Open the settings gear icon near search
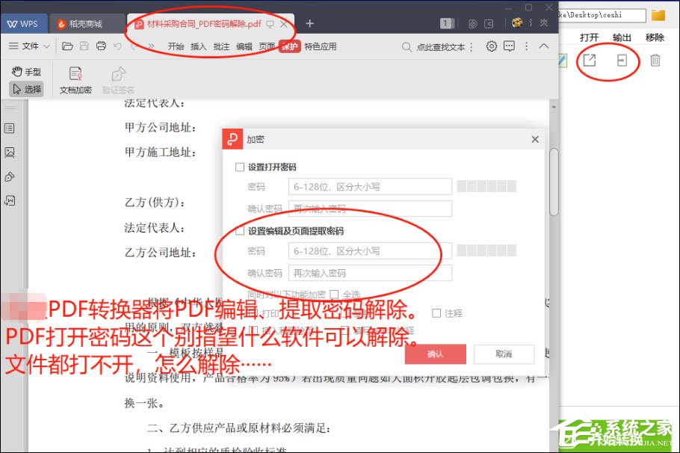 click(x=492, y=46)
